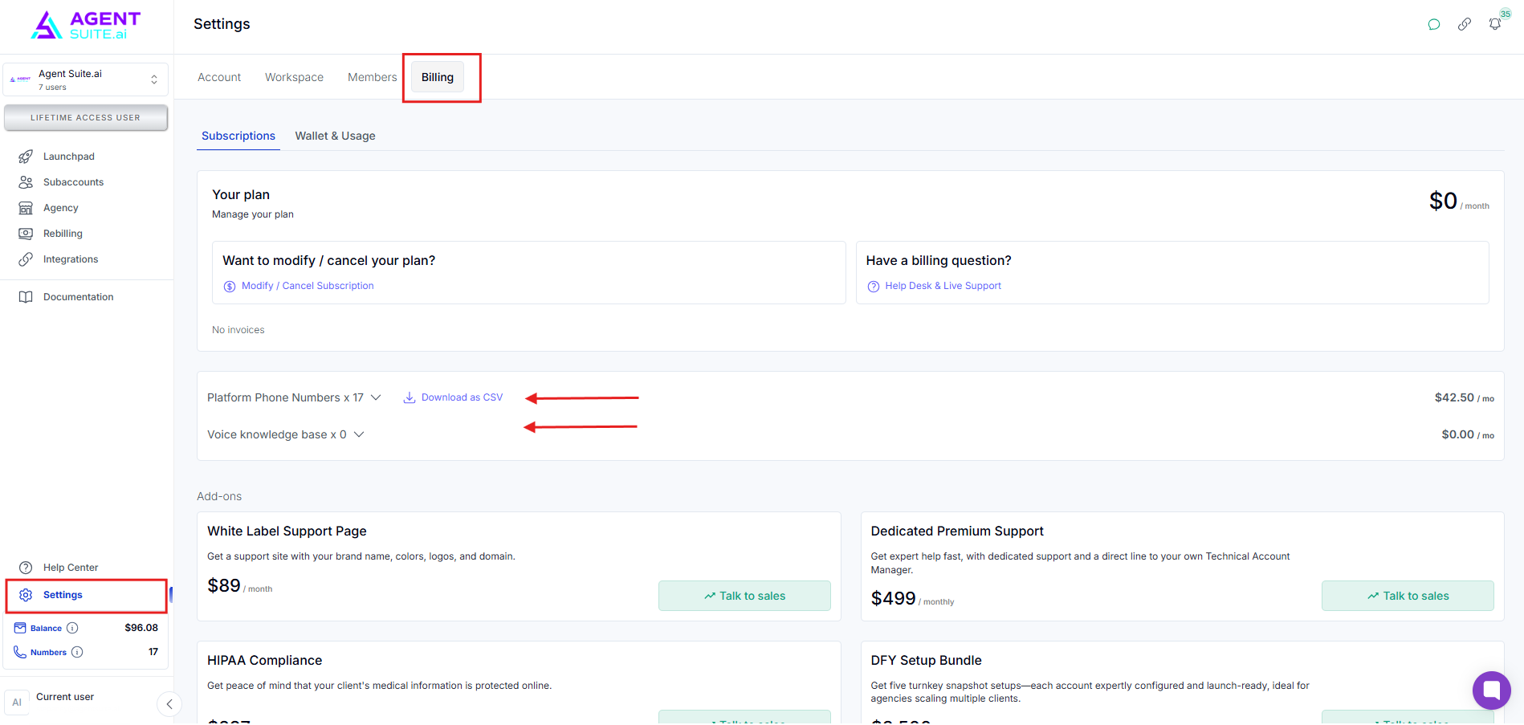The height and width of the screenshot is (725, 1524).
Task: Click the Balance wallet icon
Action: click(20, 628)
